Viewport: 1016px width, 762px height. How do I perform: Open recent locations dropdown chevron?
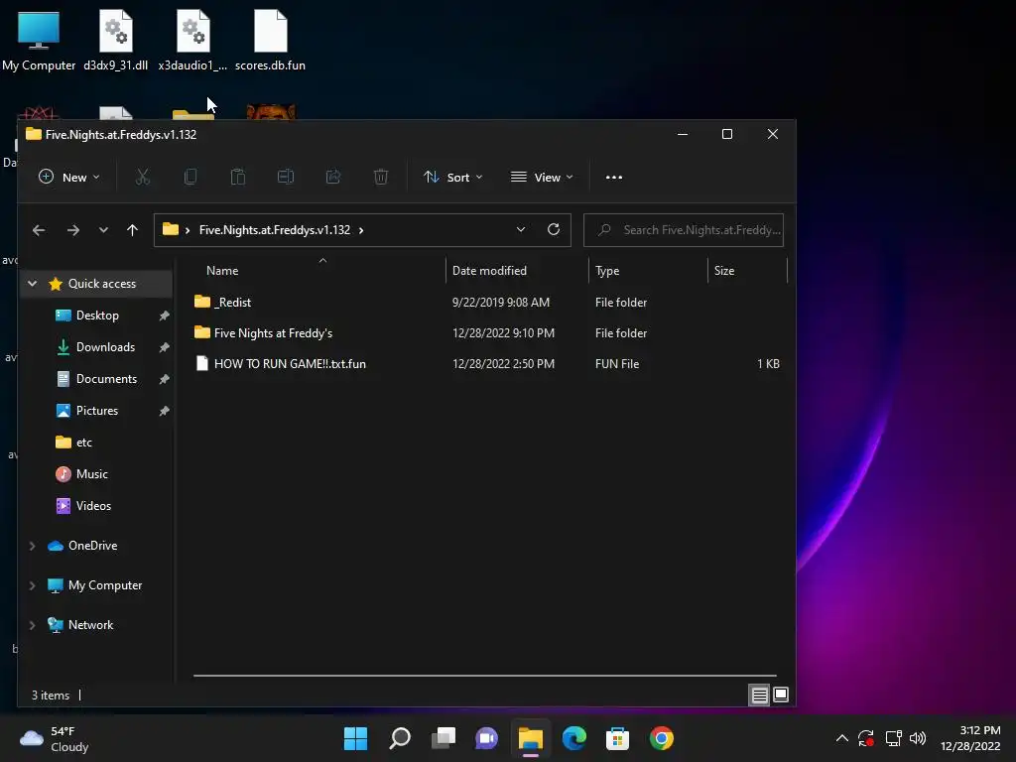click(x=103, y=230)
